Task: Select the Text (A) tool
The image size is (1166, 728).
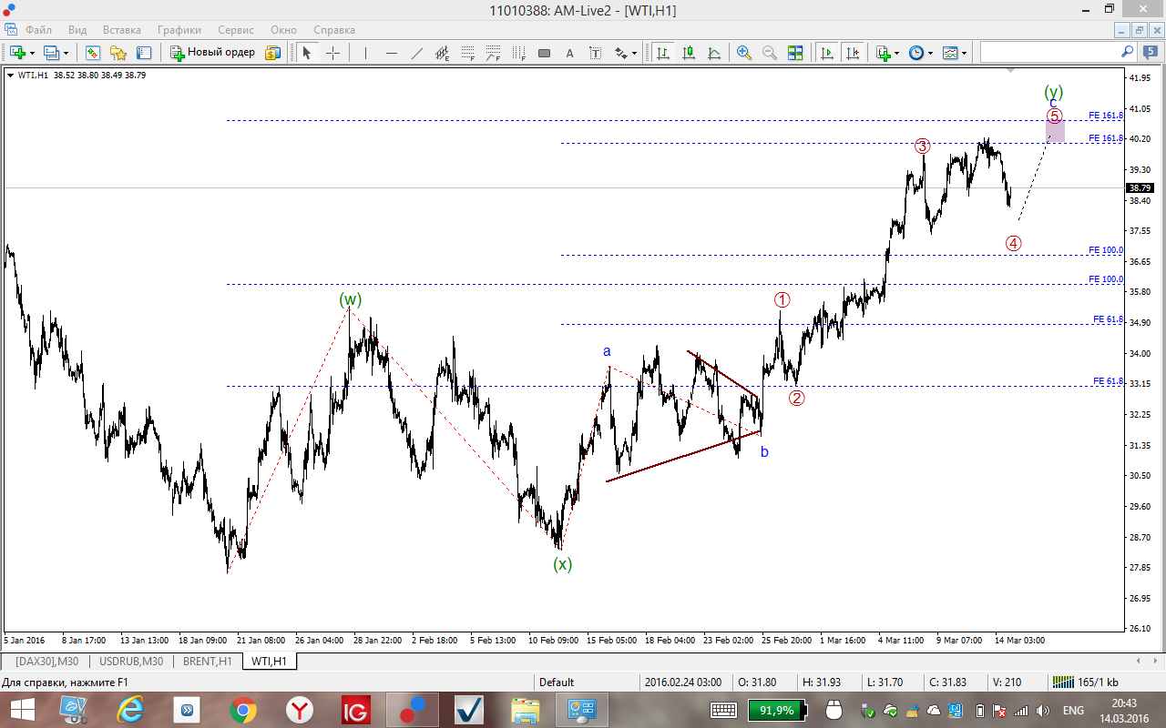Action: tap(570, 53)
